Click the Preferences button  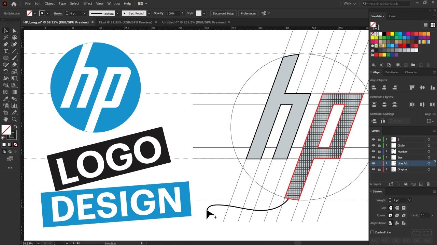click(248, 13)
